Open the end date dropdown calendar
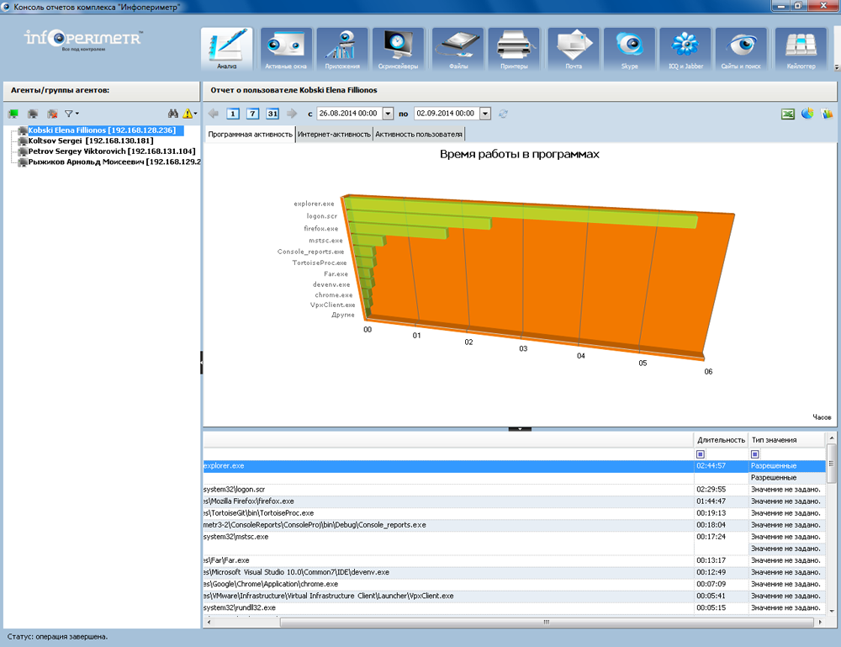This screenshot has height=647, width=841. (x=485, y=114)
